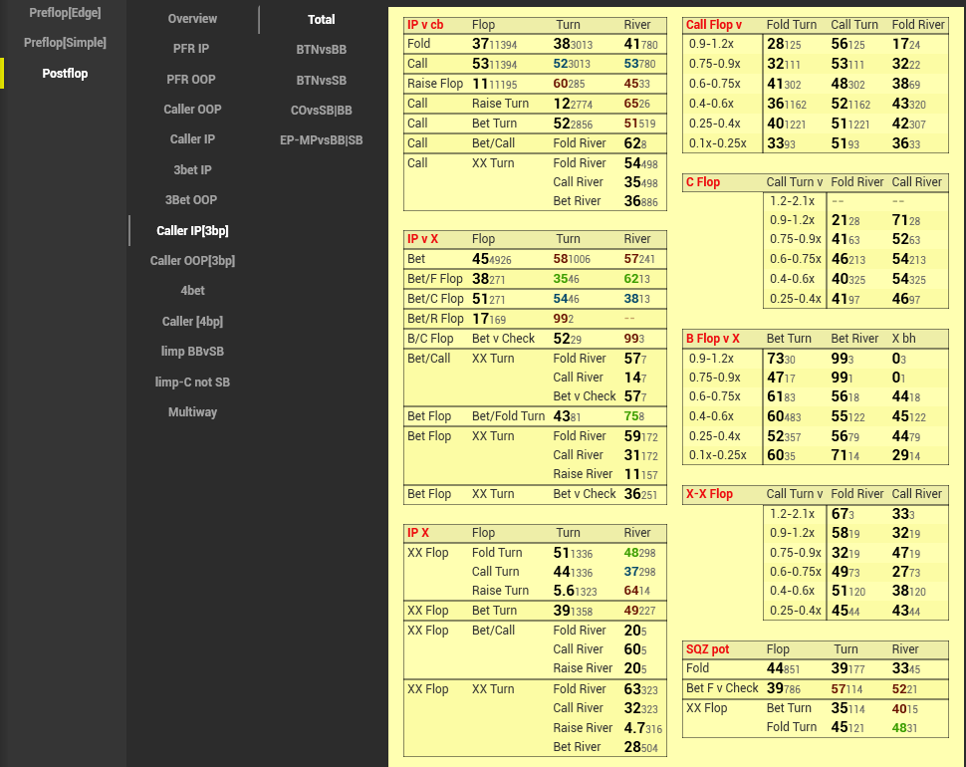Open the Caller OOP[3bp] category
The width and height of the screenshot is (966, 767).
pyautogui.click(x=192, y=261)
